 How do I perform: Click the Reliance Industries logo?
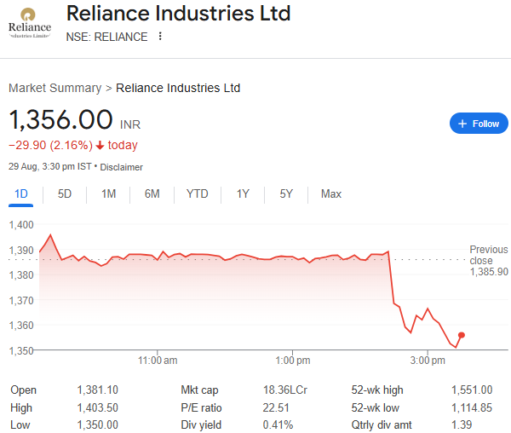pyautogui.click(x=30, y=23)
